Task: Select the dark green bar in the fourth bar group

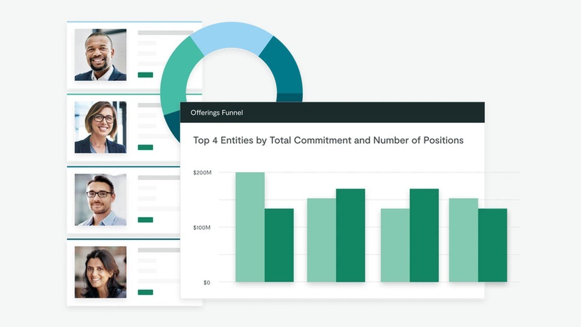Action: click(x=493, y=245)
